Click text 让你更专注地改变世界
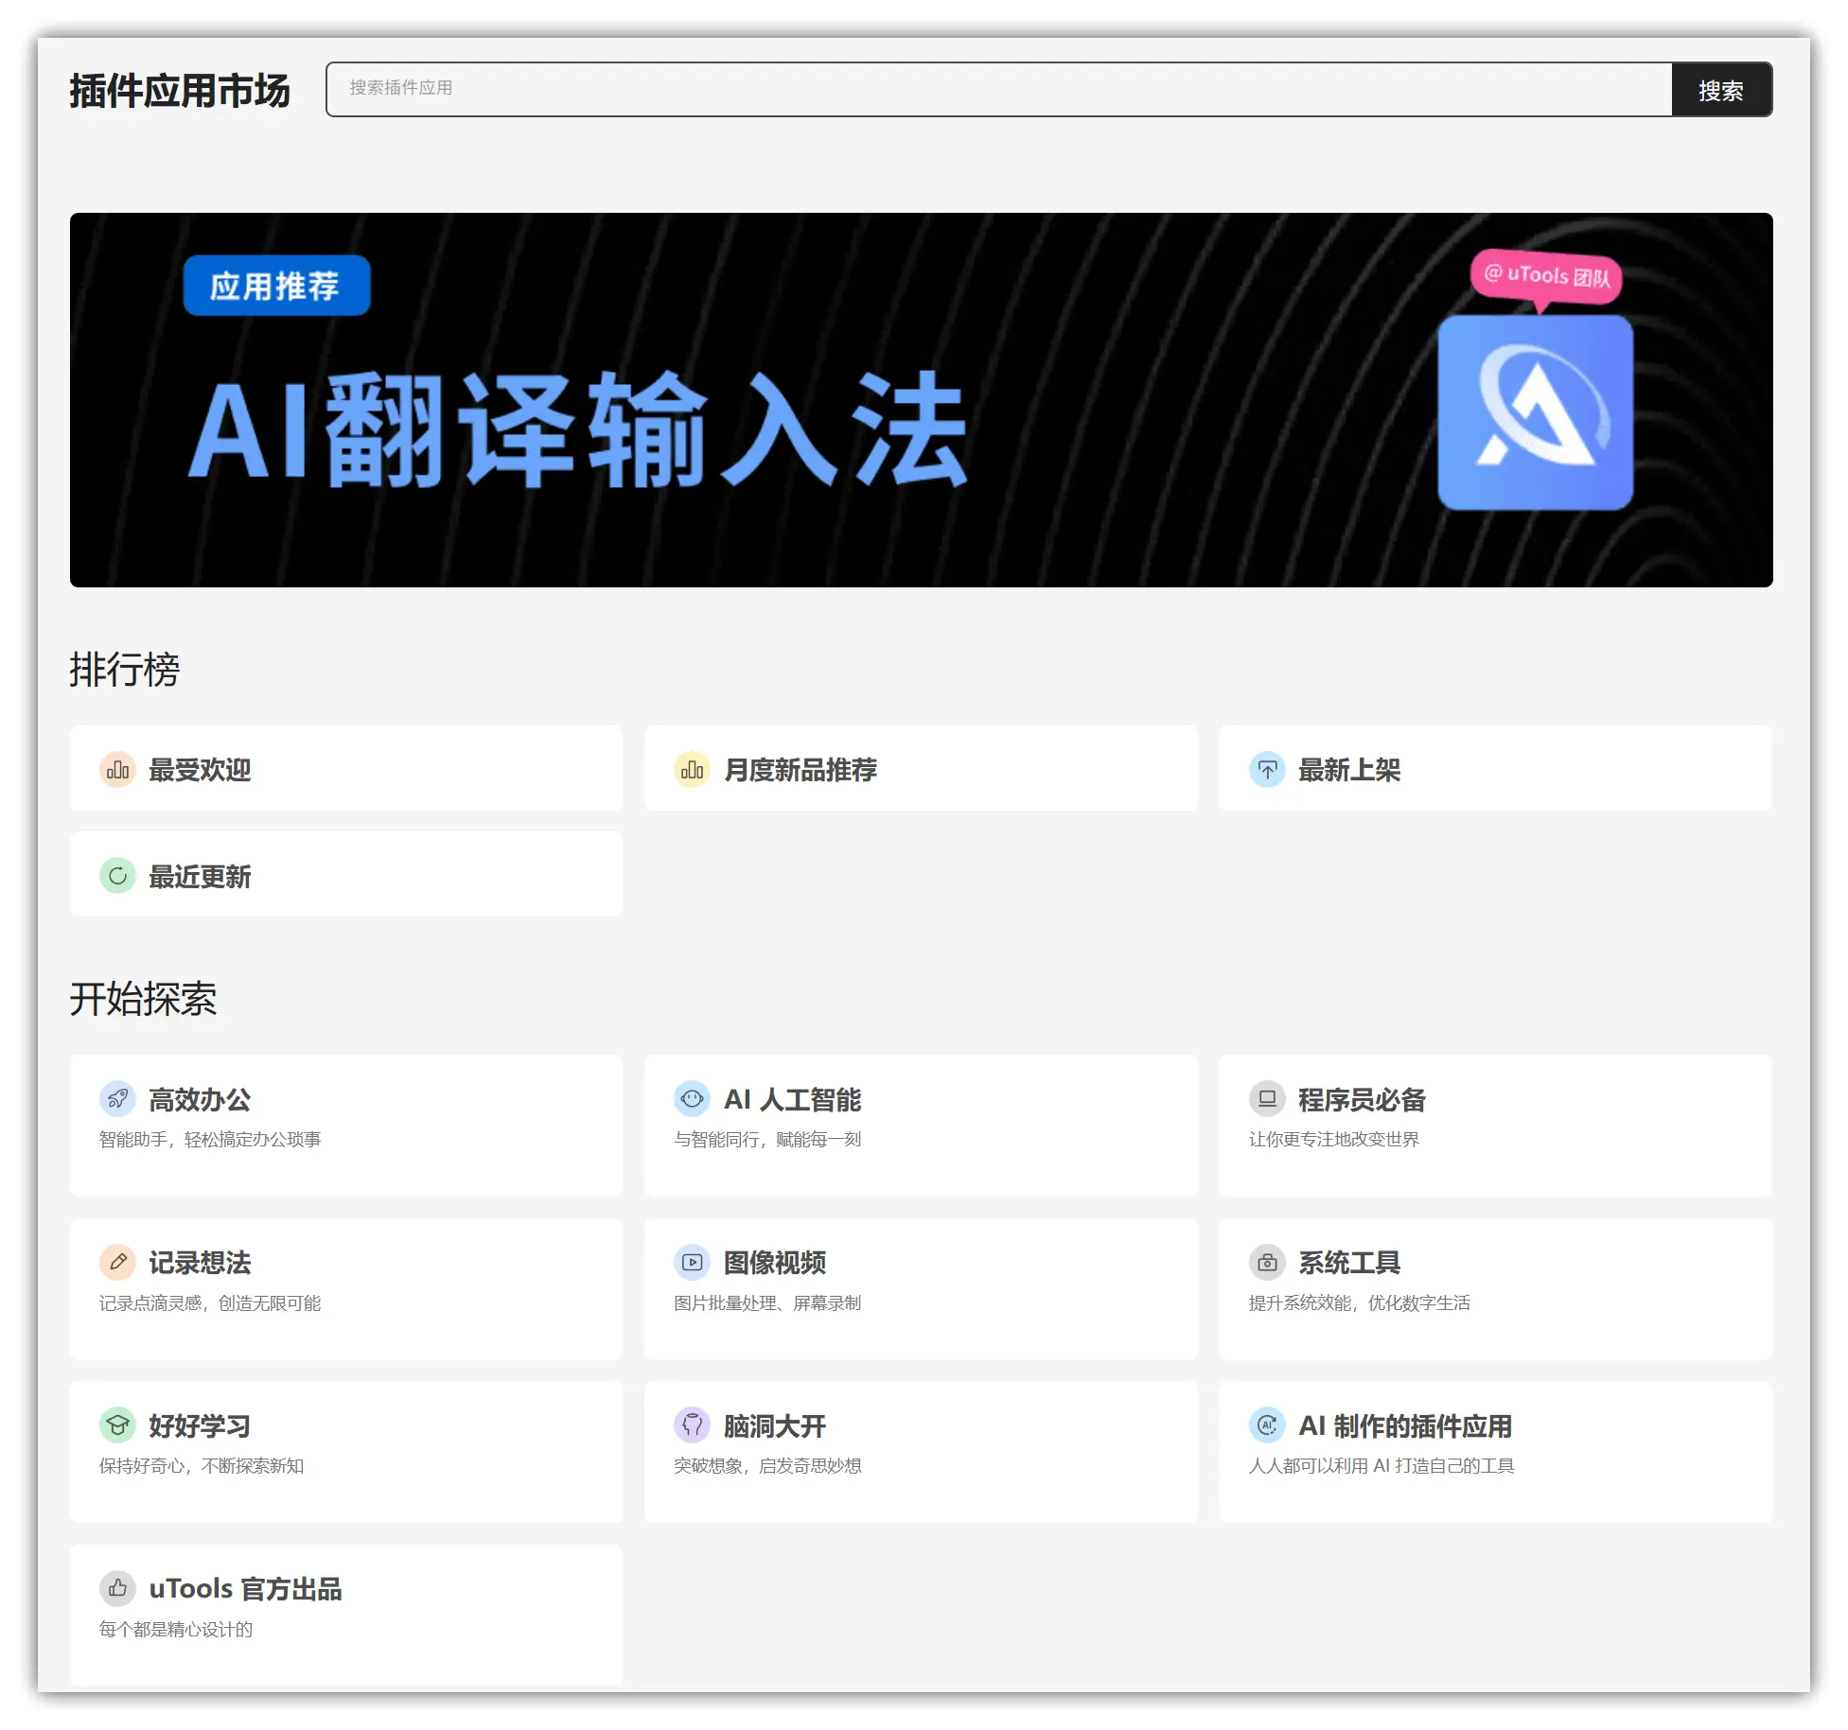 coord(1334,1140)
